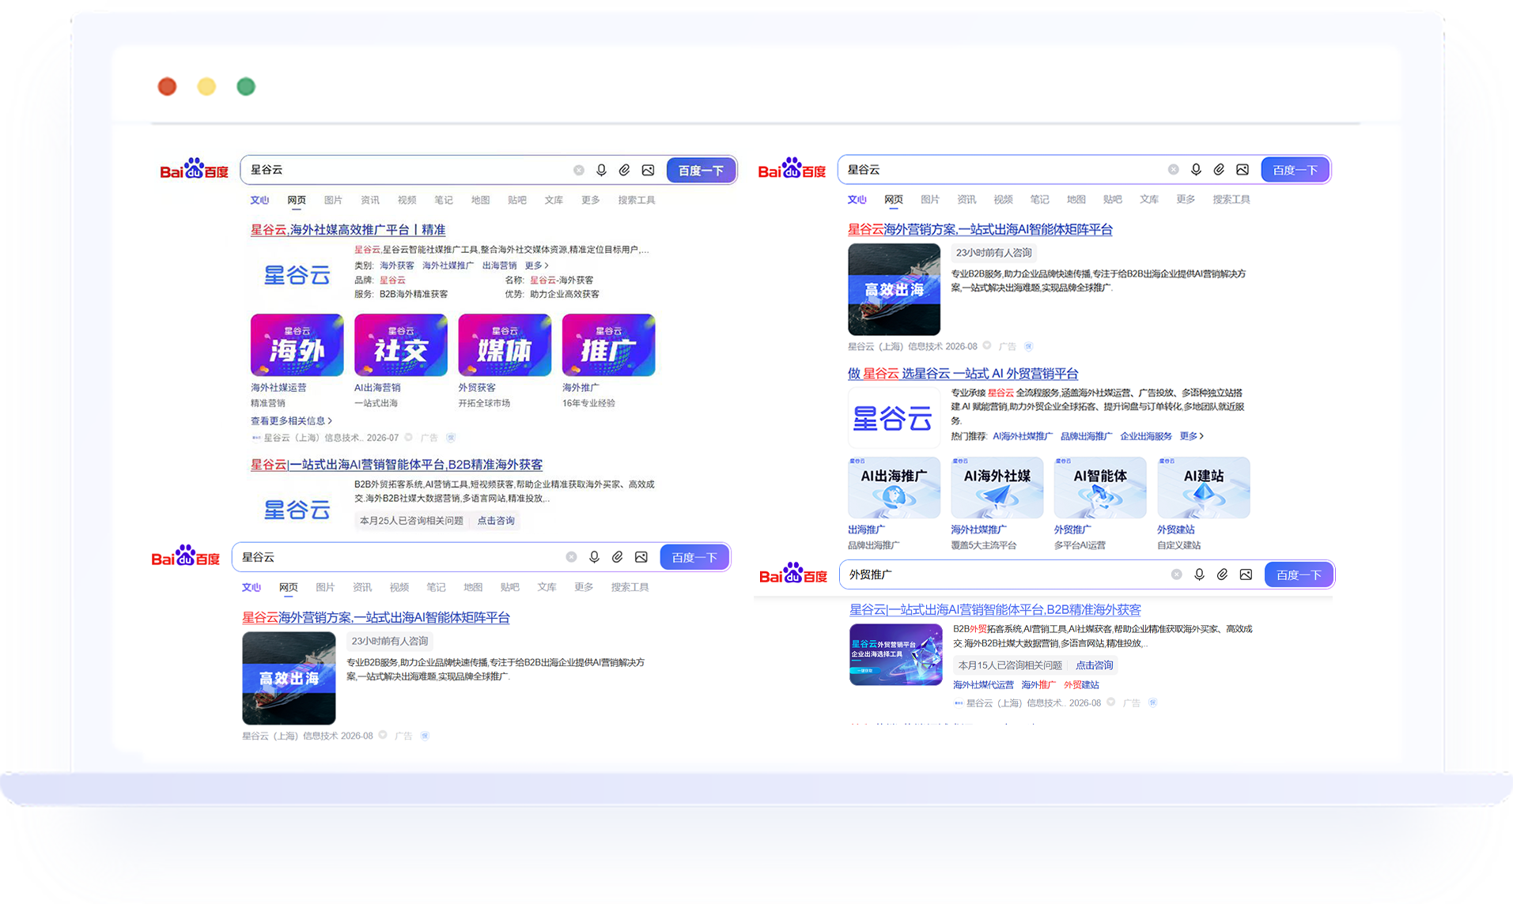1513x904 pixels.
Task: Open the AI出海推广 globe card
Action: (x=894, y=488)
